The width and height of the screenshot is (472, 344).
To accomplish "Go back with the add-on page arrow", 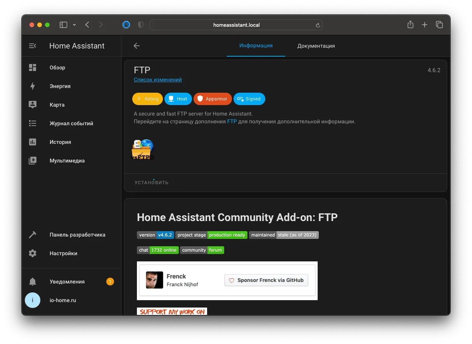I will point(137,46).
